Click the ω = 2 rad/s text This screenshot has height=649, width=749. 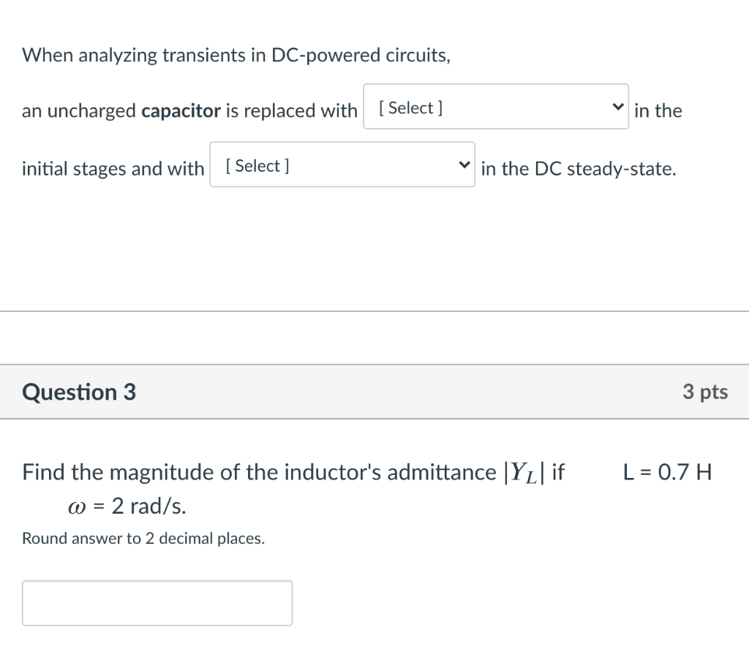pos(127,506)
